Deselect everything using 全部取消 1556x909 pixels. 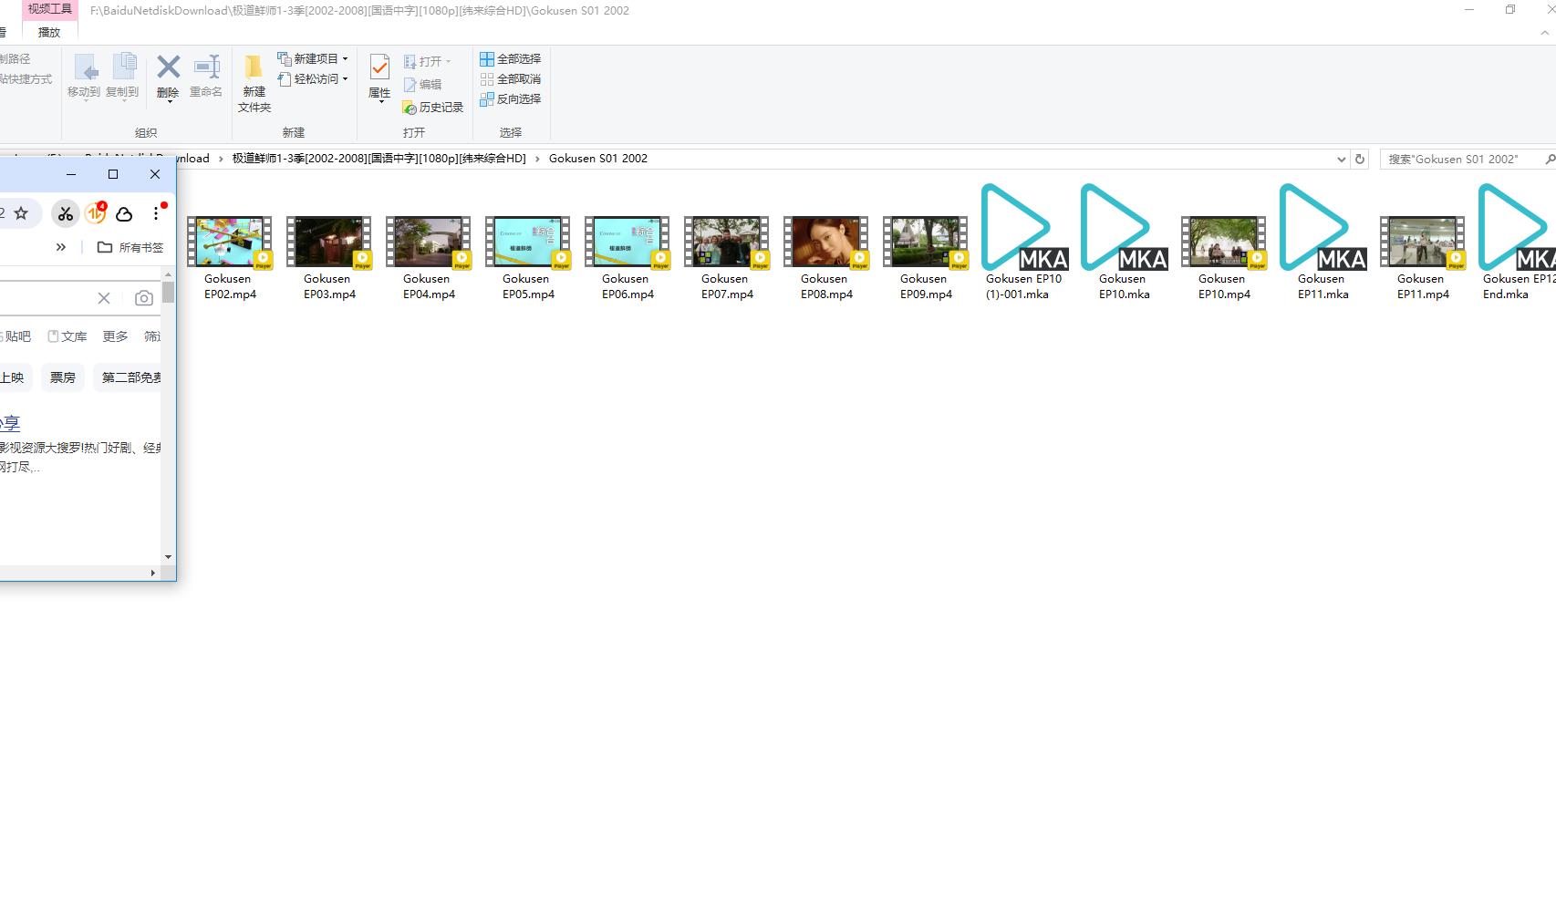pos(511,79)
